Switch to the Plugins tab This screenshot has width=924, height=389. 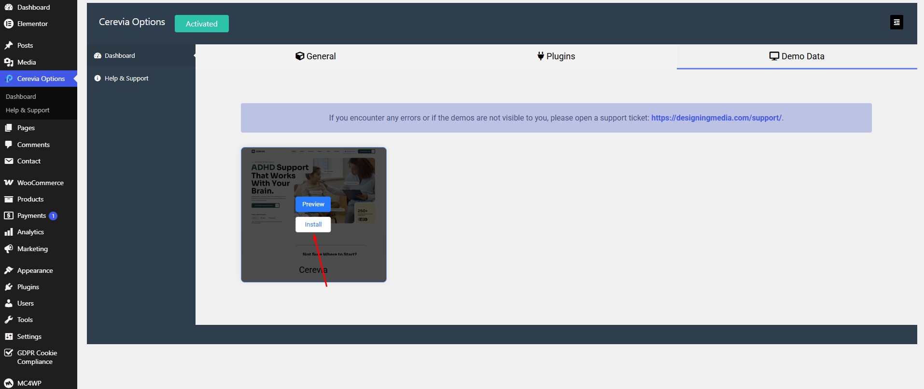[556, 56]
